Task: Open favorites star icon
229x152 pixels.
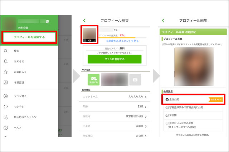Action: [6, 72]
